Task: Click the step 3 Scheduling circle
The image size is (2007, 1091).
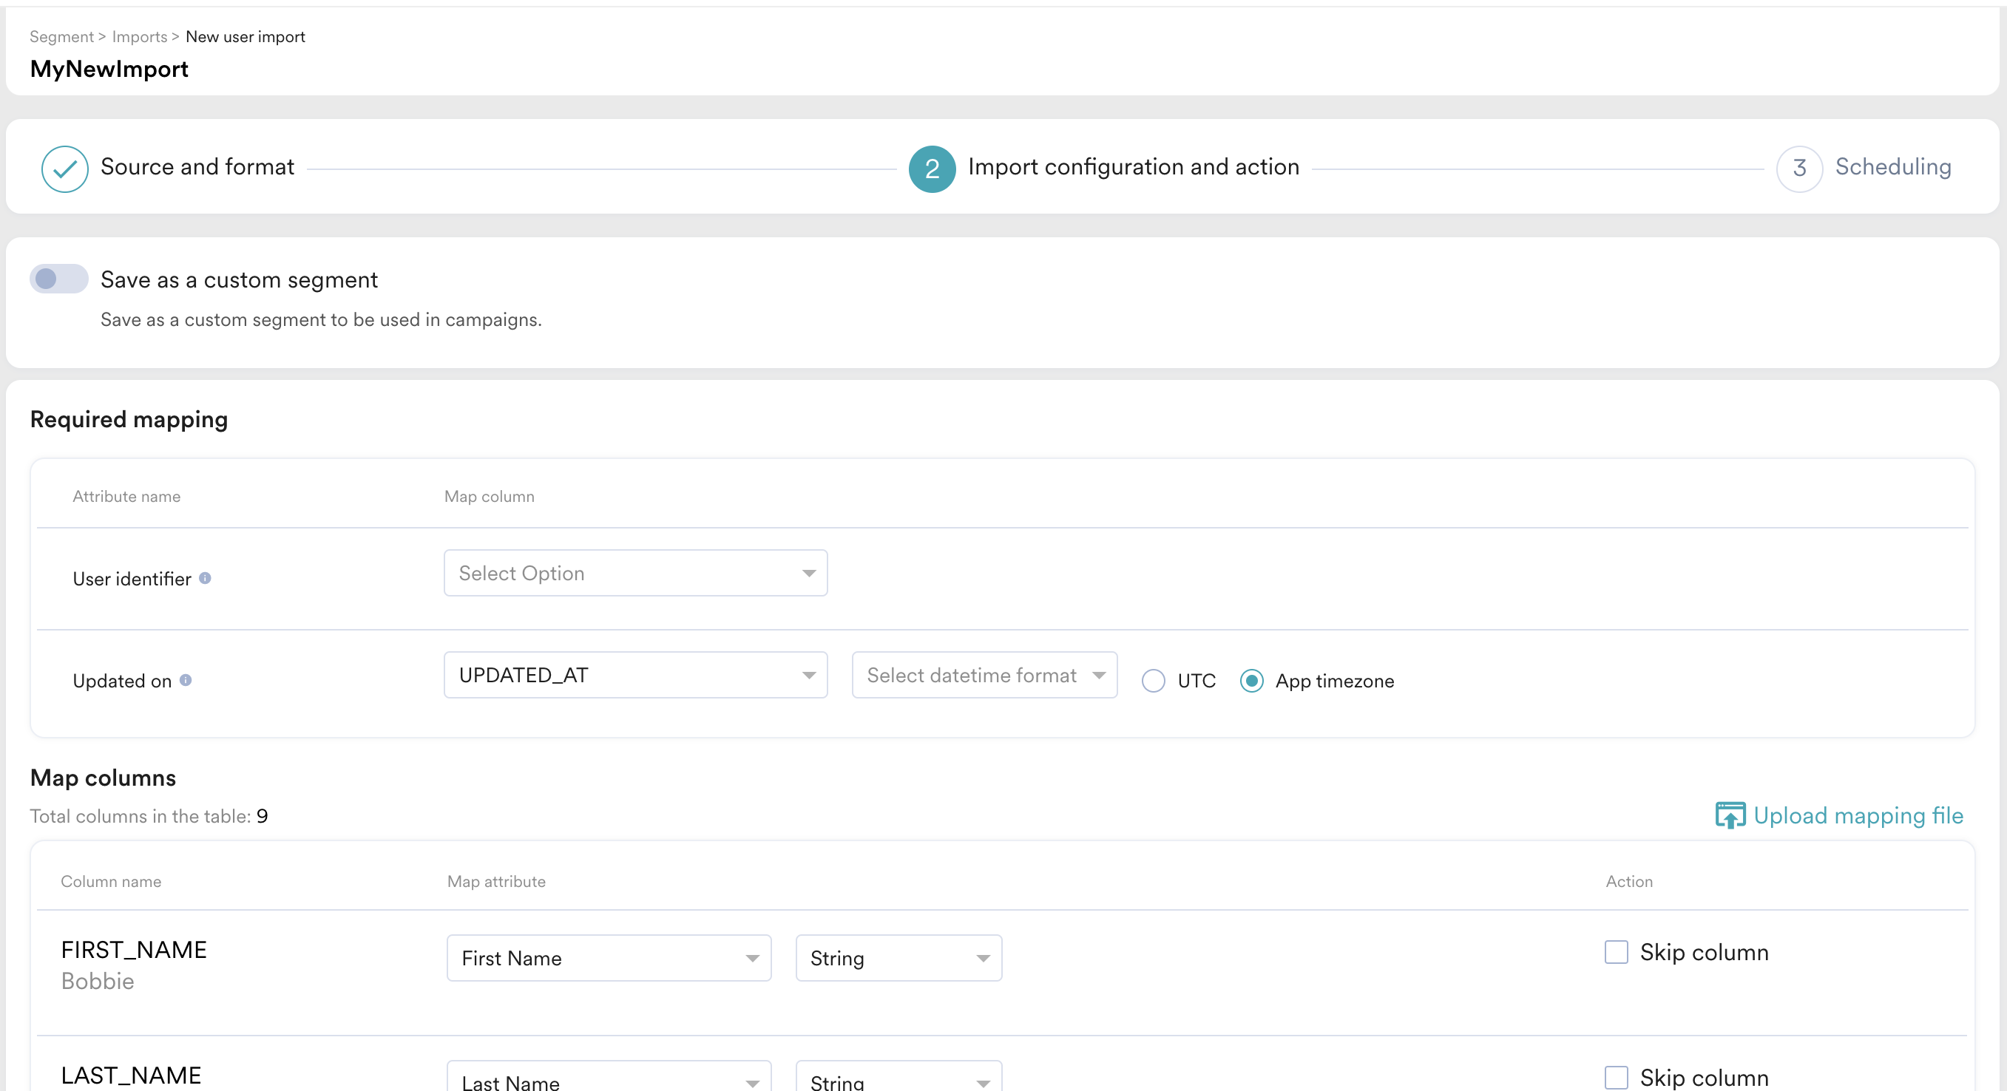Action: [1799, 169]
